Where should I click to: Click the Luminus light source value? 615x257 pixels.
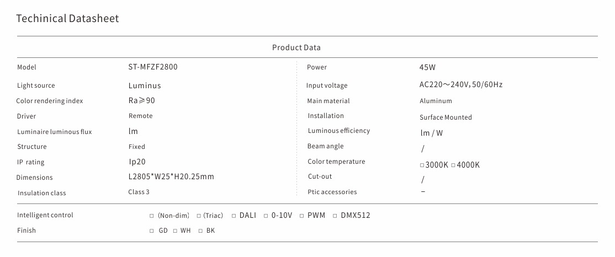tap(145, 85)
